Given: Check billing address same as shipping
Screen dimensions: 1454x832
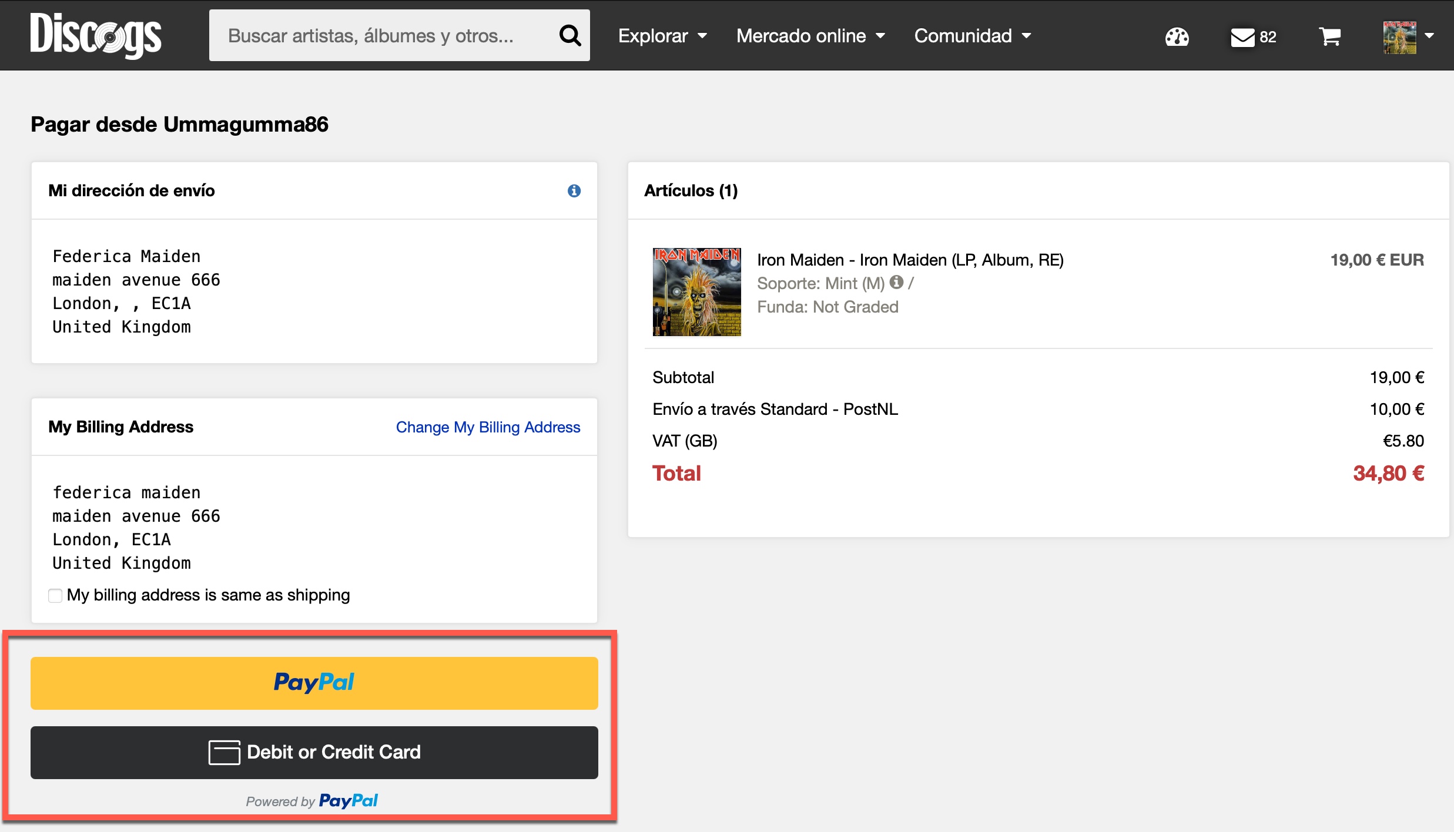Looking at the screenshot, I should point(55,596).
